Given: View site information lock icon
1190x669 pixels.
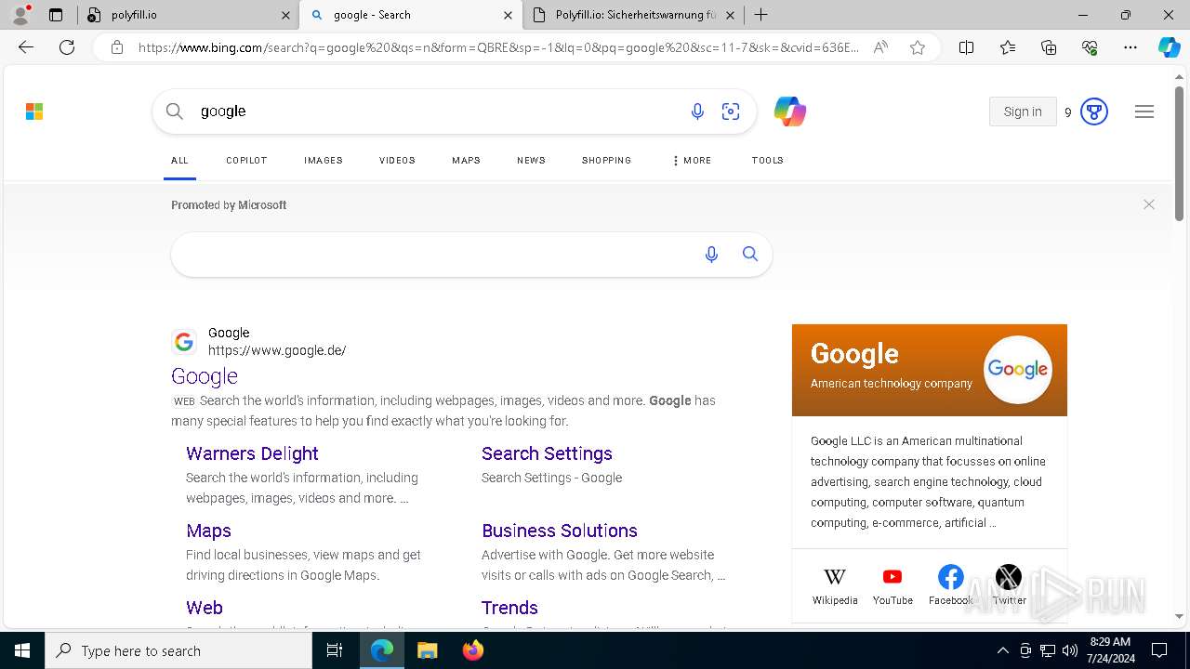Looking at the screenshot, I should pos(116,47).
